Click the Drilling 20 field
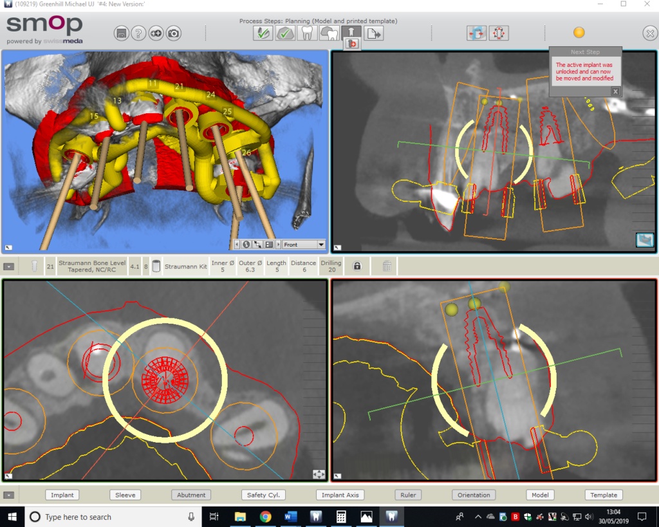Image resolution: width=659 pixels, height=527 pixels. coord(331,266)
